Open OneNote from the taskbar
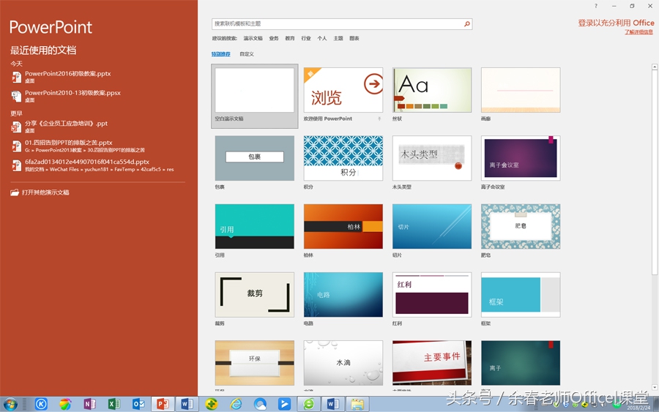The width and height of the screenshot is (659, 412). (x=89, y=404)
